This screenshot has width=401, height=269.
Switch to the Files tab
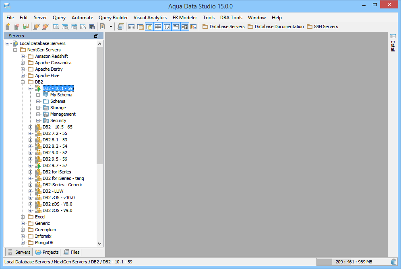(x=72, y=252)
